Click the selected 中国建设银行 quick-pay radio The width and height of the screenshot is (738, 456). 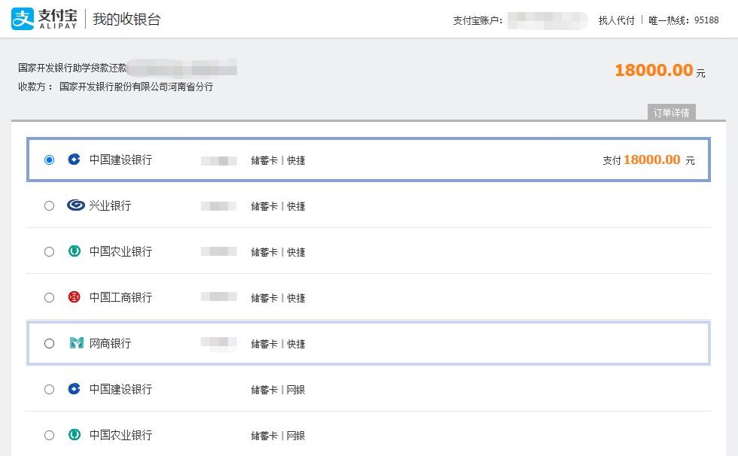49,160
